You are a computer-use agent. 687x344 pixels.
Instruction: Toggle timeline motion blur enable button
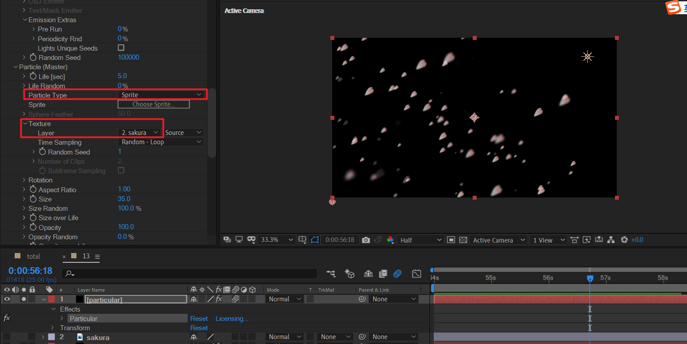tap(398, 274)
